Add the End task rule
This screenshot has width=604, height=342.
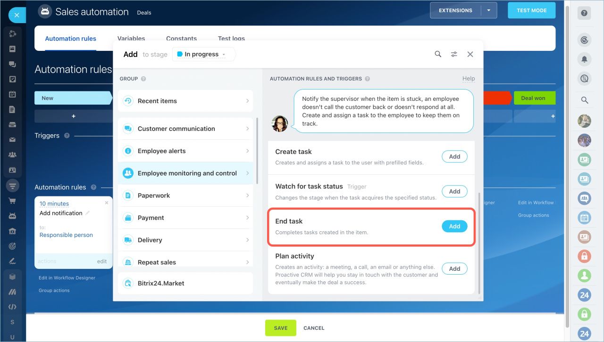coord(454,226)
